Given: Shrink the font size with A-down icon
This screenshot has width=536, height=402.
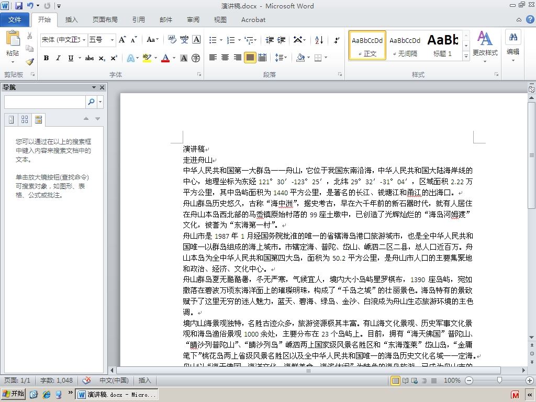Looking at the screenshot, I should (133, 40).
